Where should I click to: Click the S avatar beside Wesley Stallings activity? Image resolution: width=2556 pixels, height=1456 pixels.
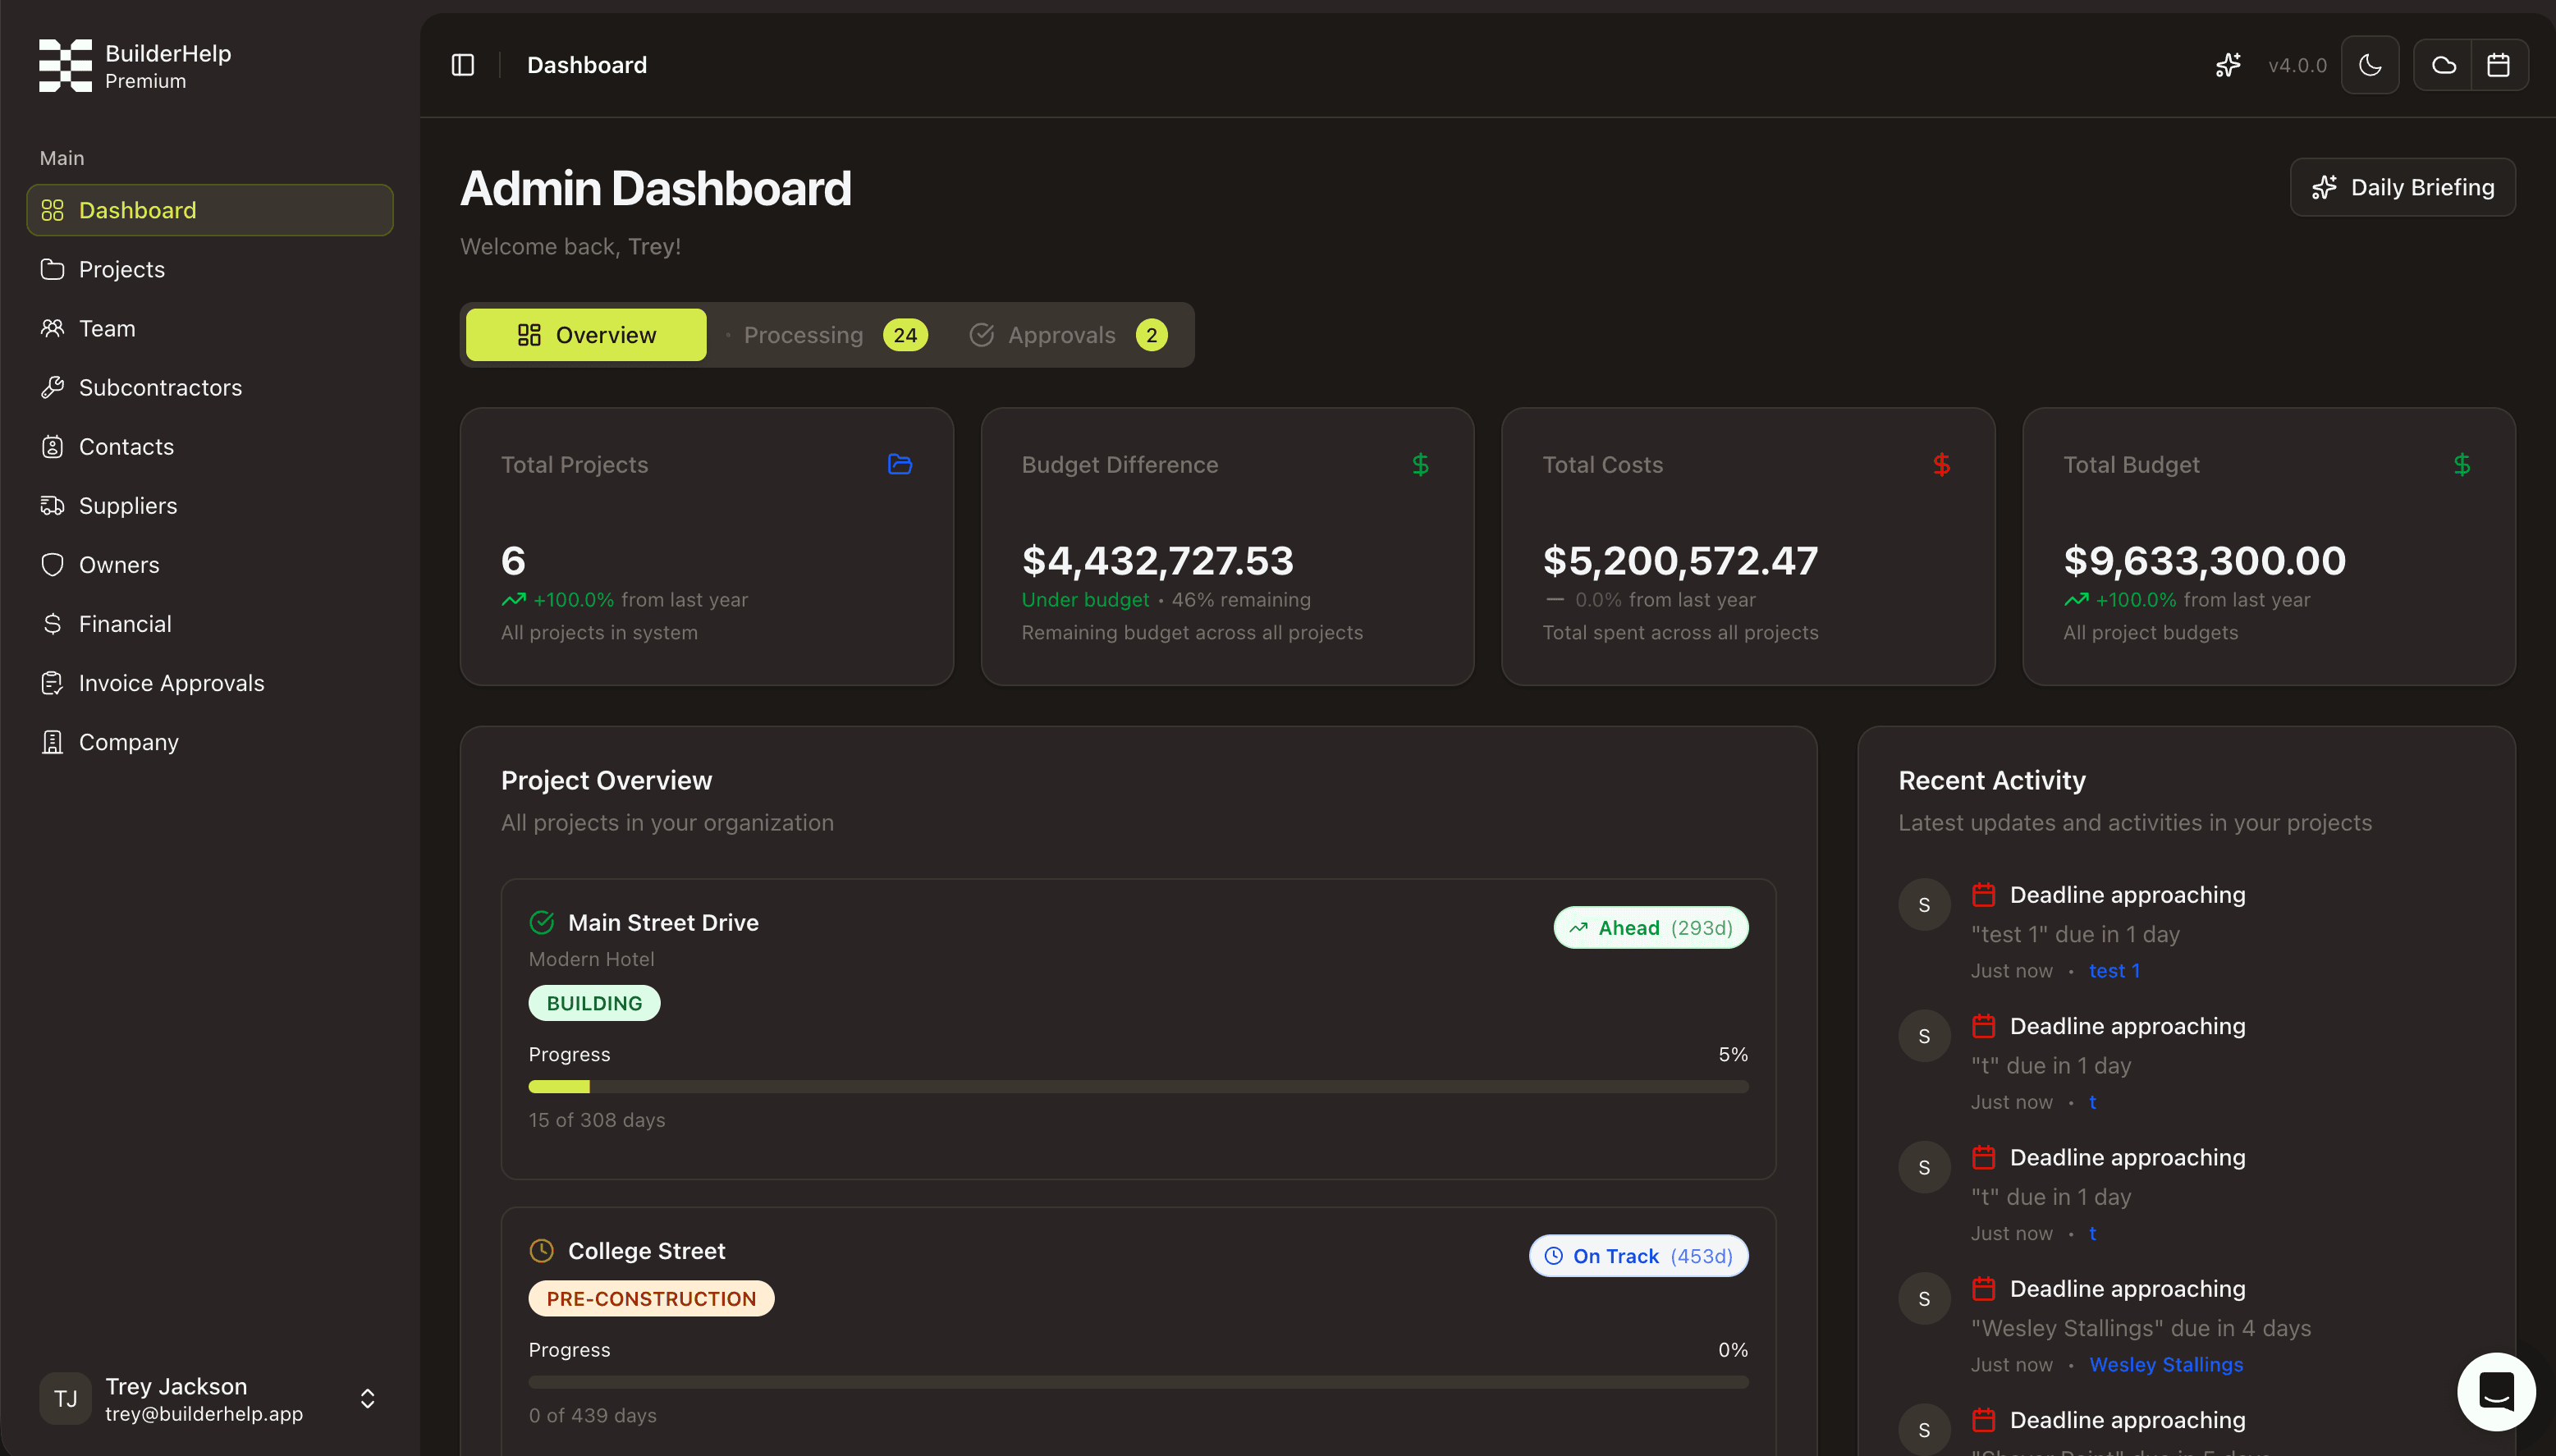click(x=1924, y=1299)
